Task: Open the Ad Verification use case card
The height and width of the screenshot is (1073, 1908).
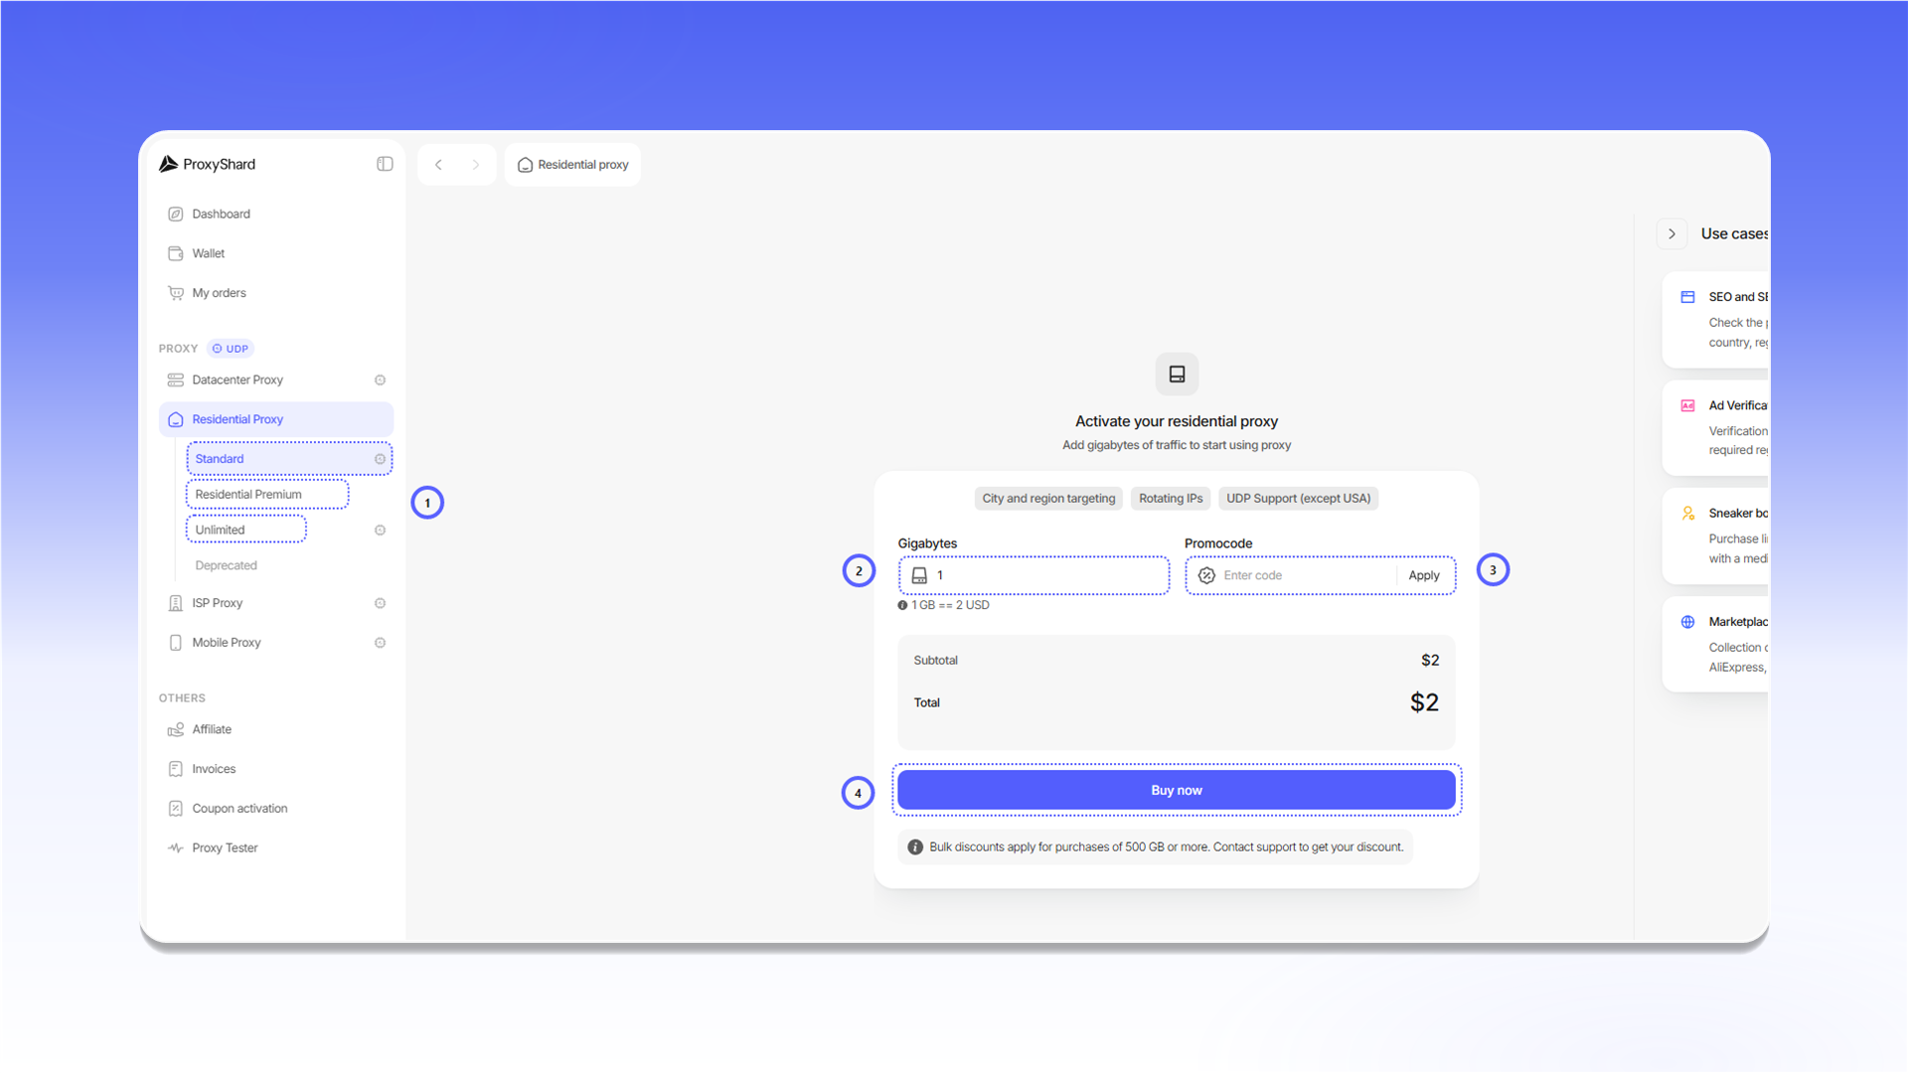Action: click(1716, 428)
